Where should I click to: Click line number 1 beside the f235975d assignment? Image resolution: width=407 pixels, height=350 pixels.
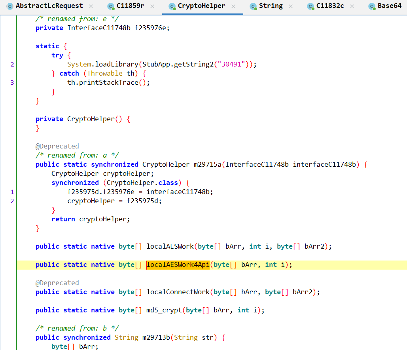(12, 192)
